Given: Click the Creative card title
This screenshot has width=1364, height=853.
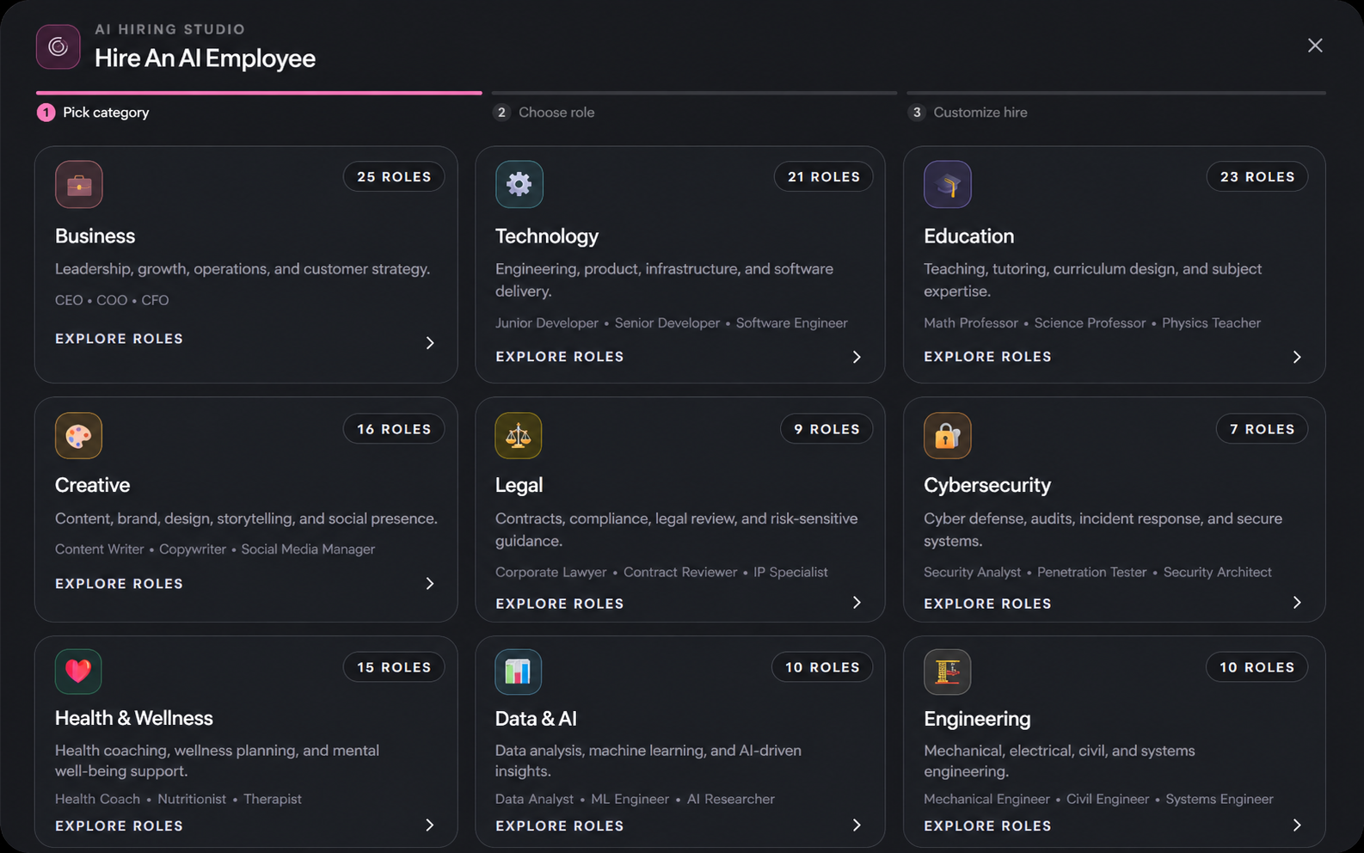Looking at the screenshot, I should point(92,485).
